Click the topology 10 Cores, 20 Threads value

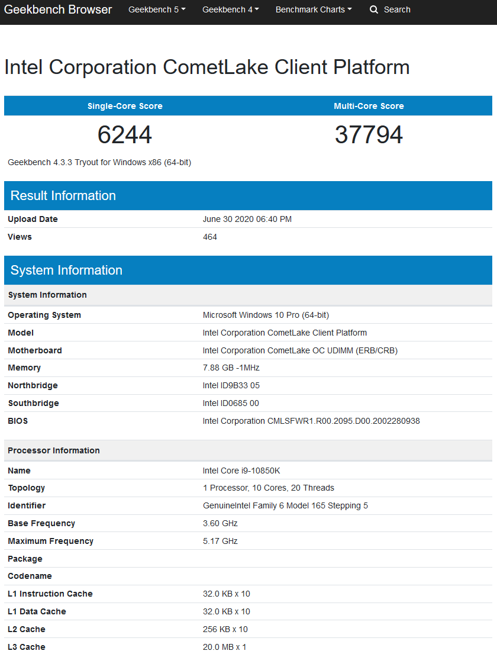[x=269, y=488]
